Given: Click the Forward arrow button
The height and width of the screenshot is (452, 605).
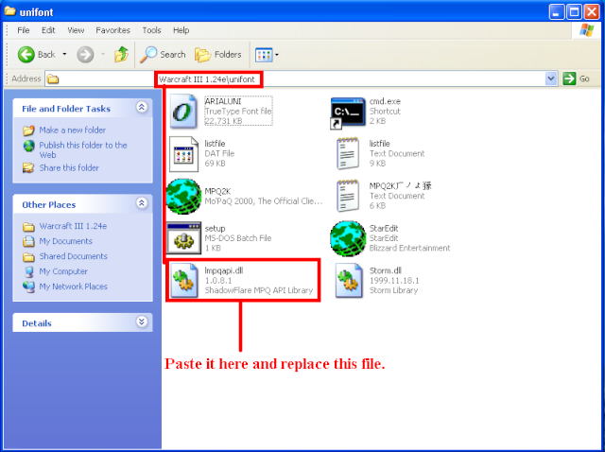Looking at the screenshot, I should (x=85, y=55).
